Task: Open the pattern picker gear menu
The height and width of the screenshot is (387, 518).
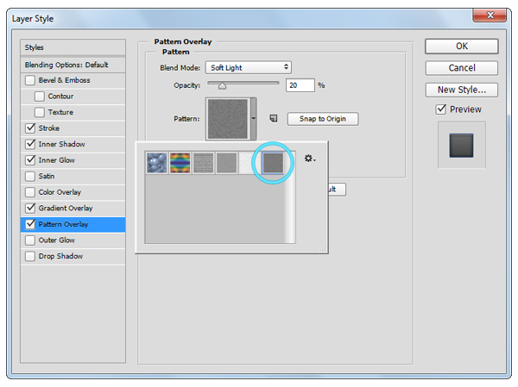Action: coord(309,159)
